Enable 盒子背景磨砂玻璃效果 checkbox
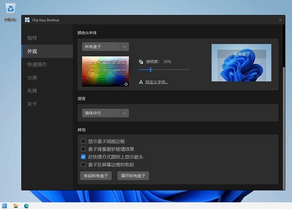Image resolution: width=292 pixels, height=209 pixels. click(83, 149)
